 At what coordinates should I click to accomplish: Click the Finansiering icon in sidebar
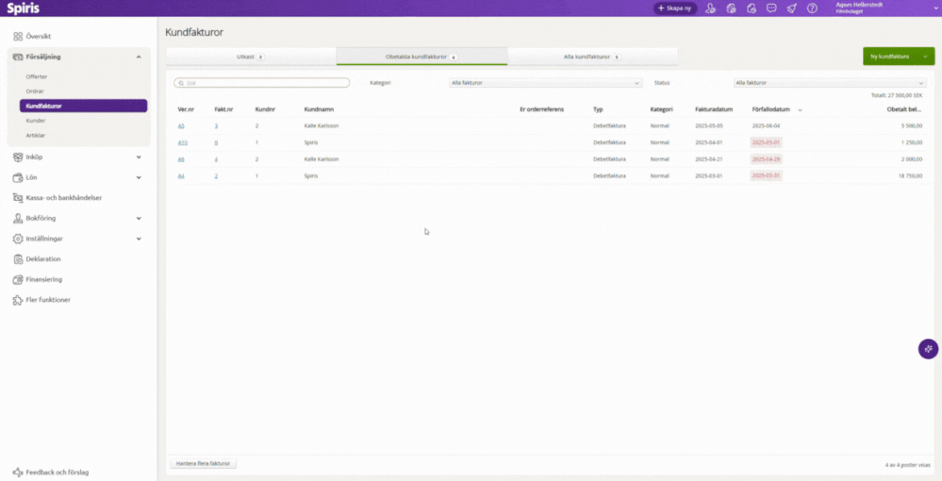(18, 279)
